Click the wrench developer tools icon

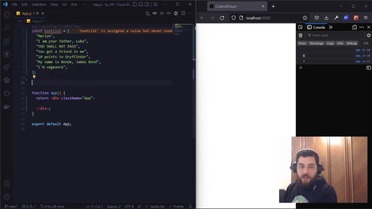(336, 18)
